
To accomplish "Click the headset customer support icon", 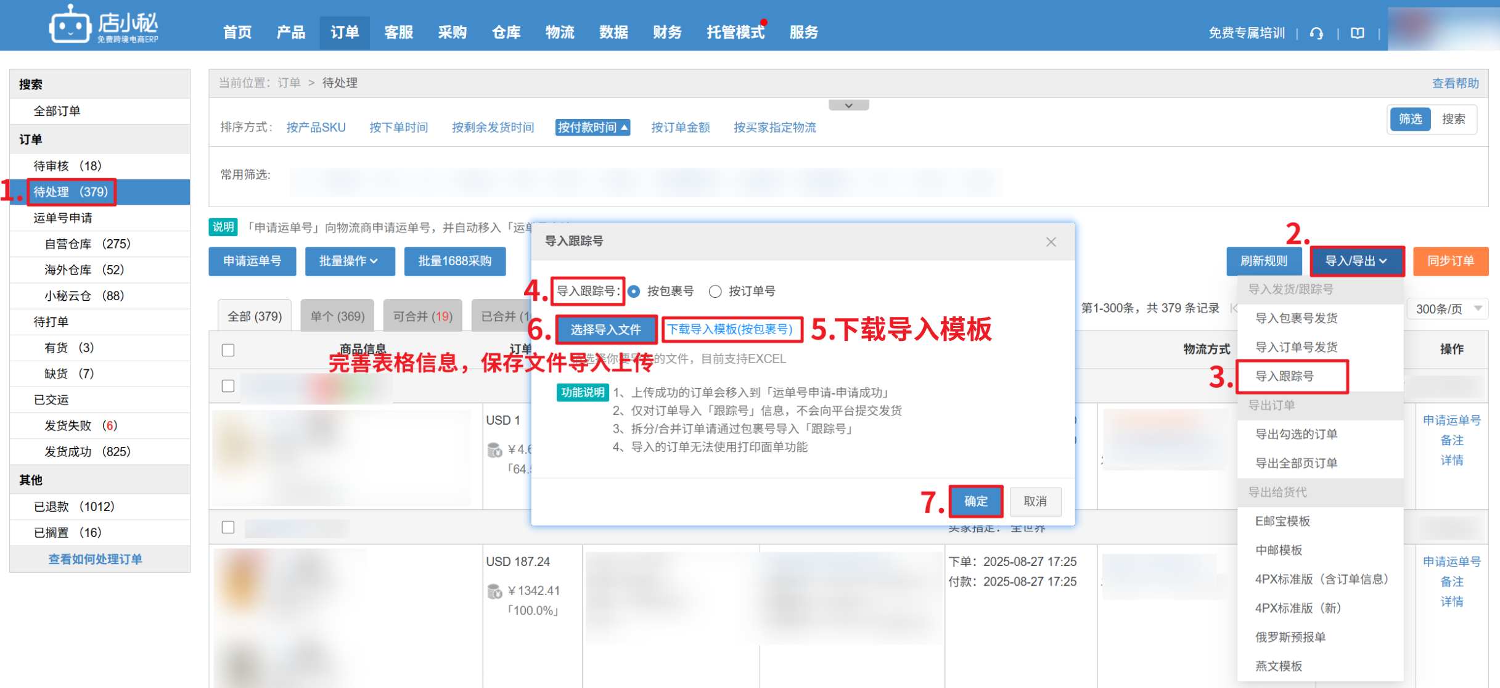I will point(1316,33).
